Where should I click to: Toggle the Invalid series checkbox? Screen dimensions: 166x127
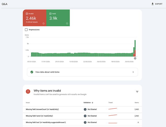27,14
